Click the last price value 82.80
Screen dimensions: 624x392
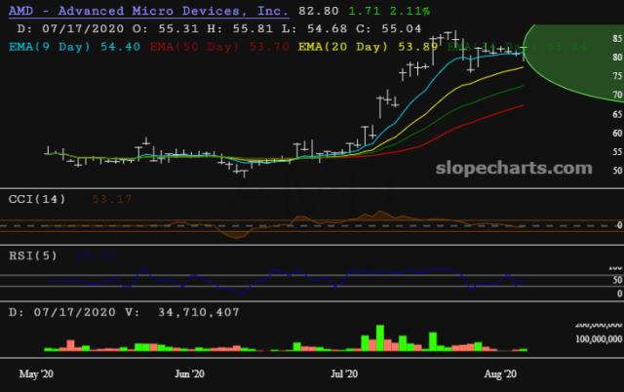tap(319, 11)
